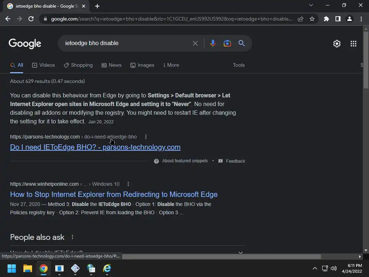Viewport: 369px width, 277px height.
Task: Go to the Google homepage logo
Action: 25,44
